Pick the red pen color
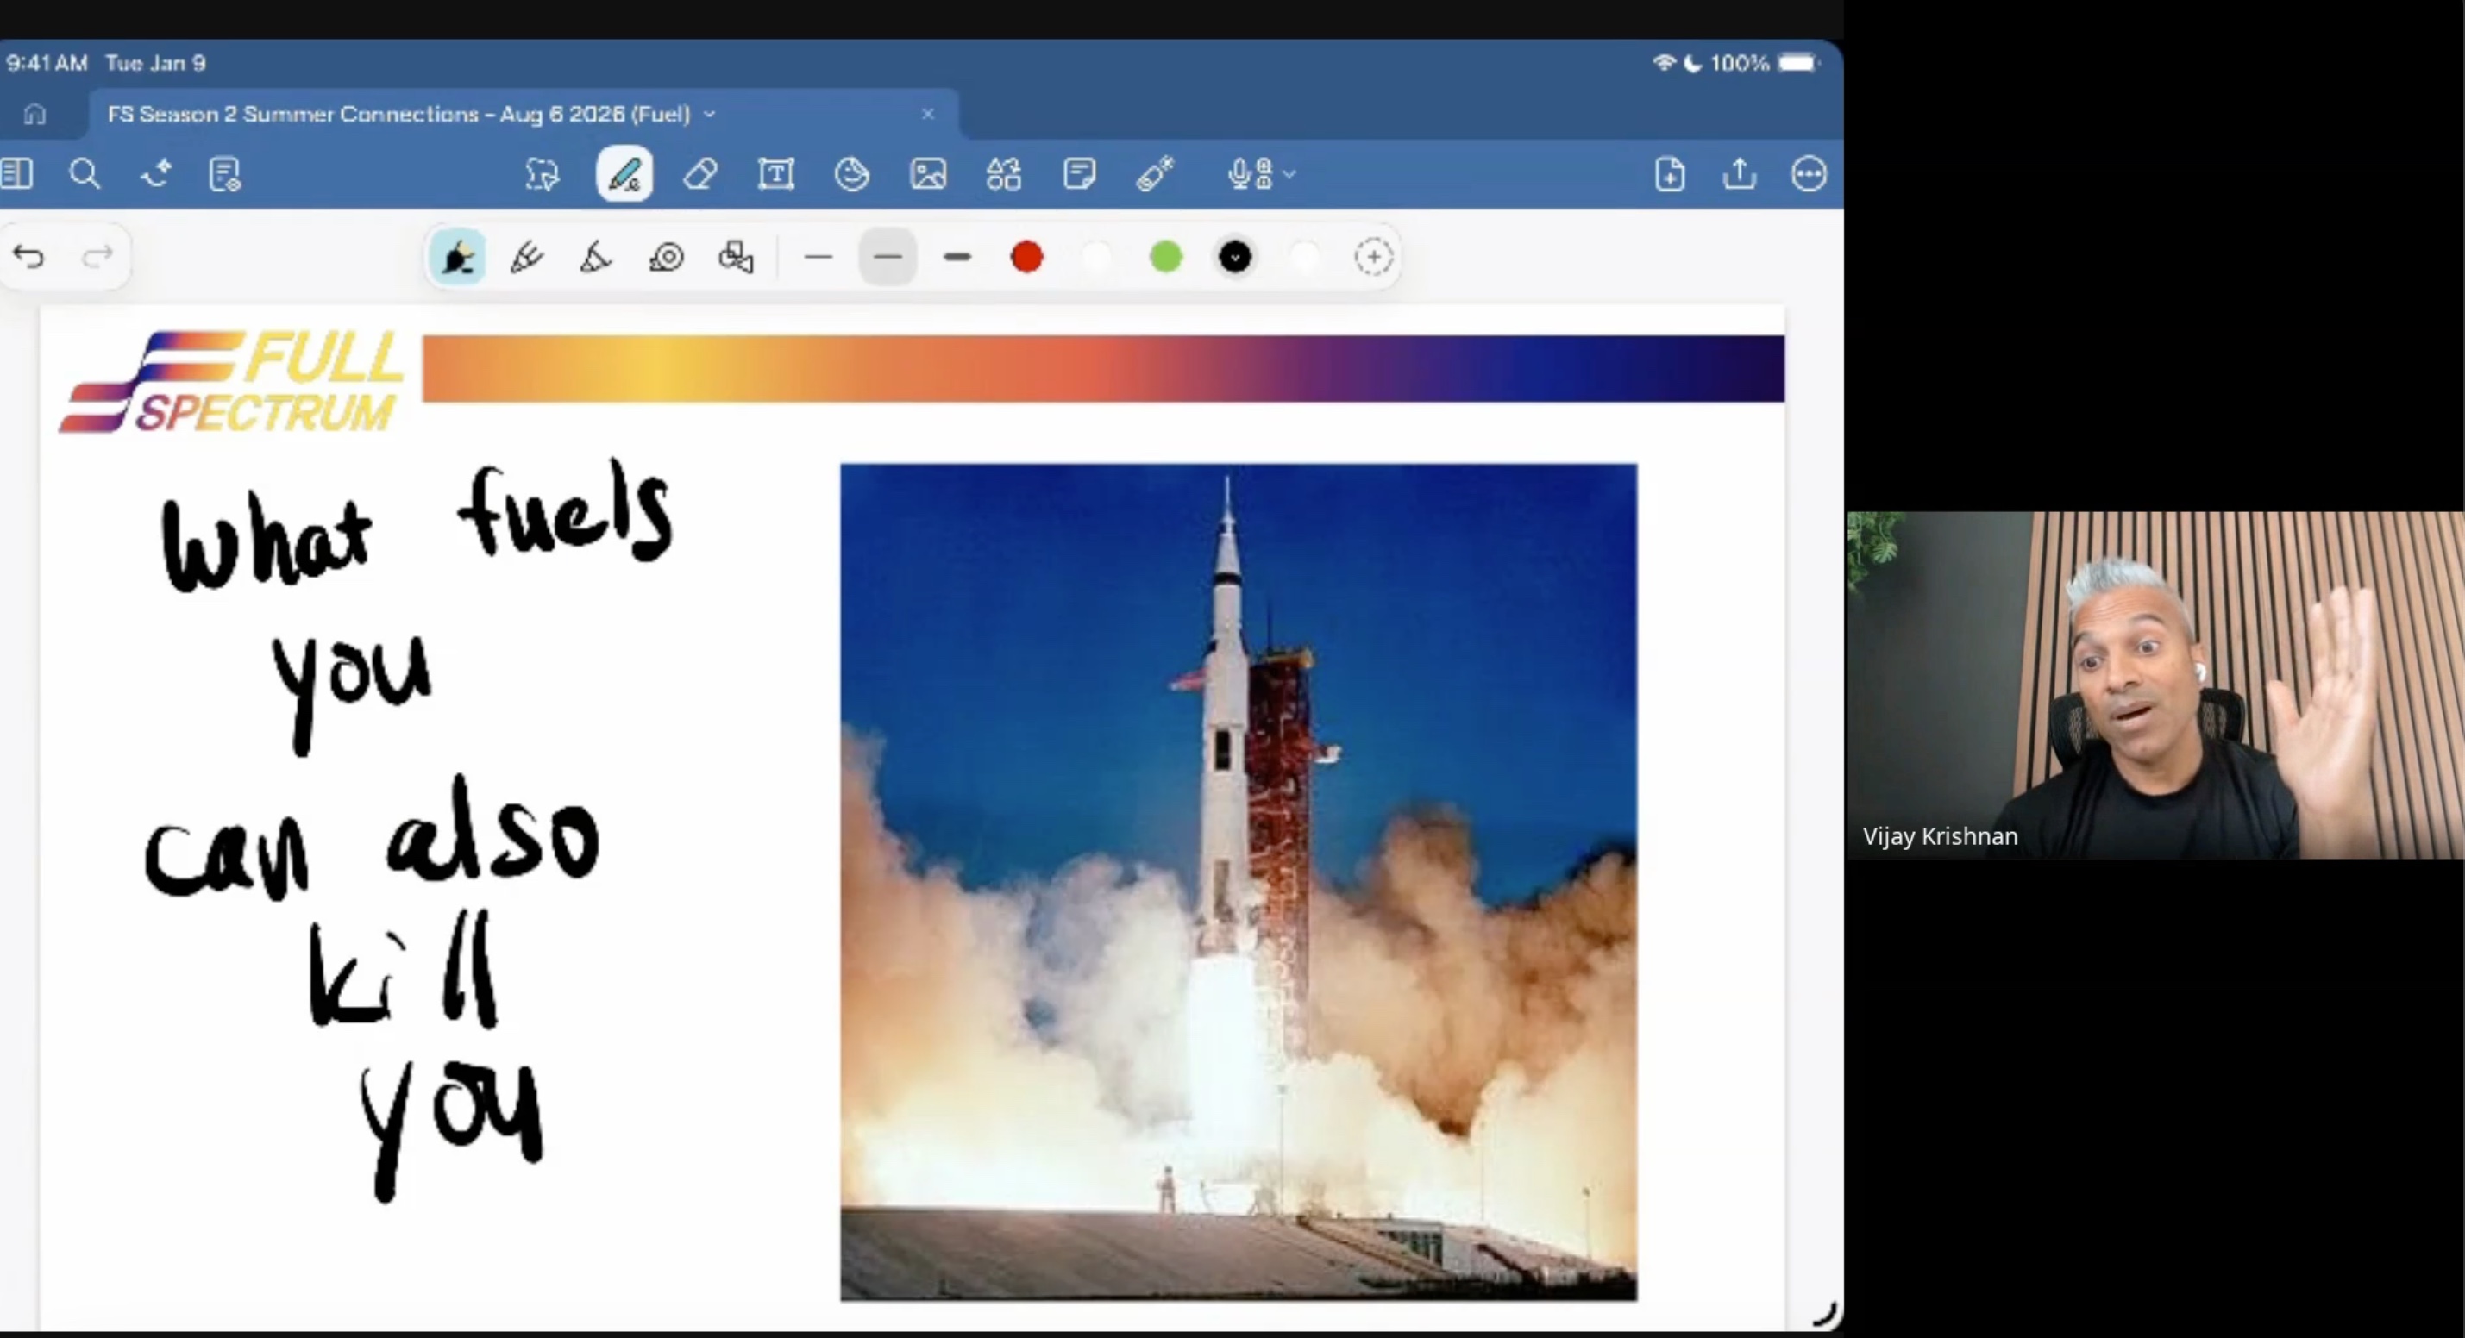 click(x=1026, y=256)
